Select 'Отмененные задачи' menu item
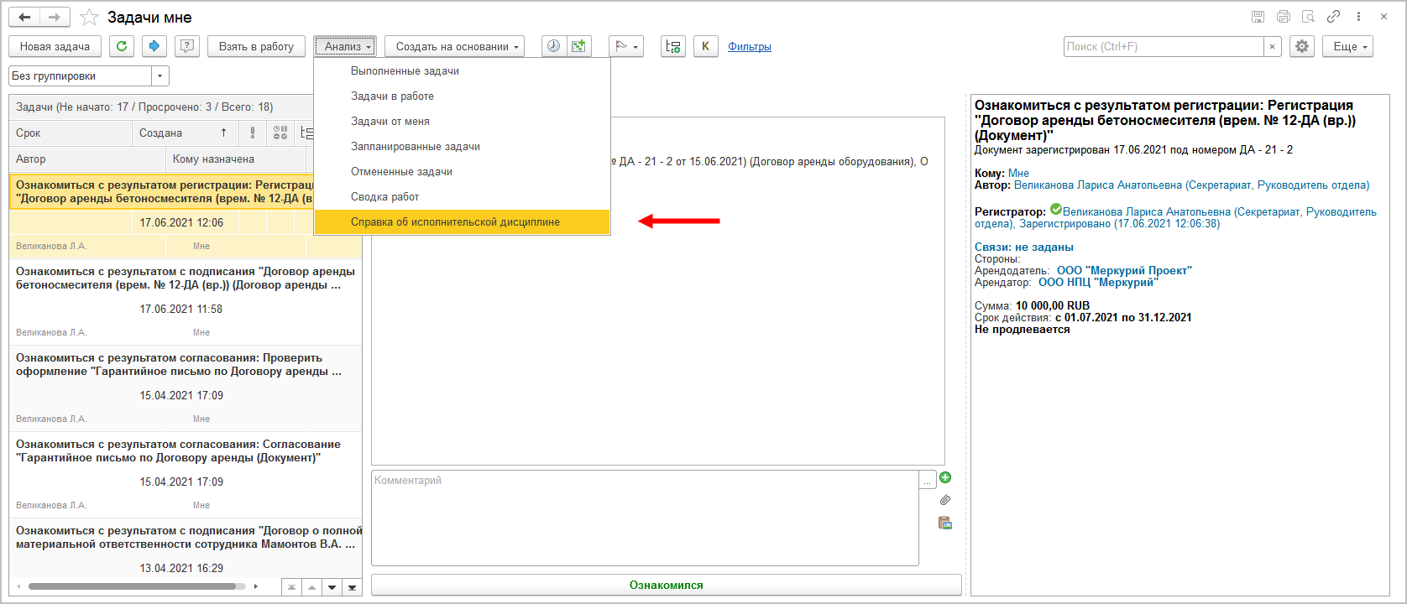Viewport: 1407px width, 604px height. tap(463, 172)
